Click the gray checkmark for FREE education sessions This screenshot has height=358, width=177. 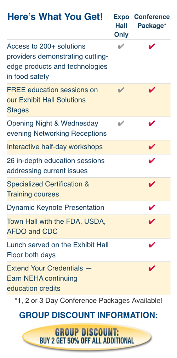[x=121, y=90]
